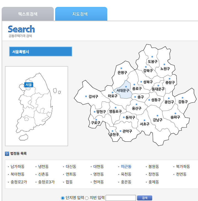Click highlighted 서대문구 district
The height and width of the screenshot is (201, 198).
tap(123, 91)
